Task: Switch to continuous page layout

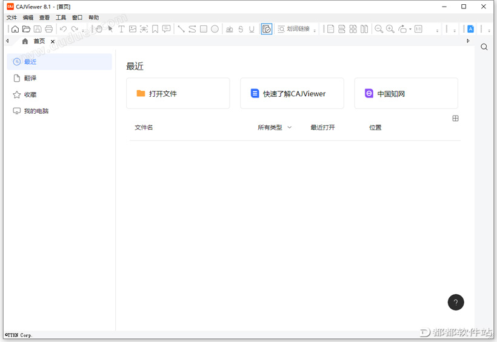Action: (x=342, y=29)
